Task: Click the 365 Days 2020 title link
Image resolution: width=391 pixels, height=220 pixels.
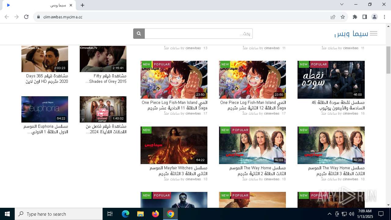Action: (47, 79)
